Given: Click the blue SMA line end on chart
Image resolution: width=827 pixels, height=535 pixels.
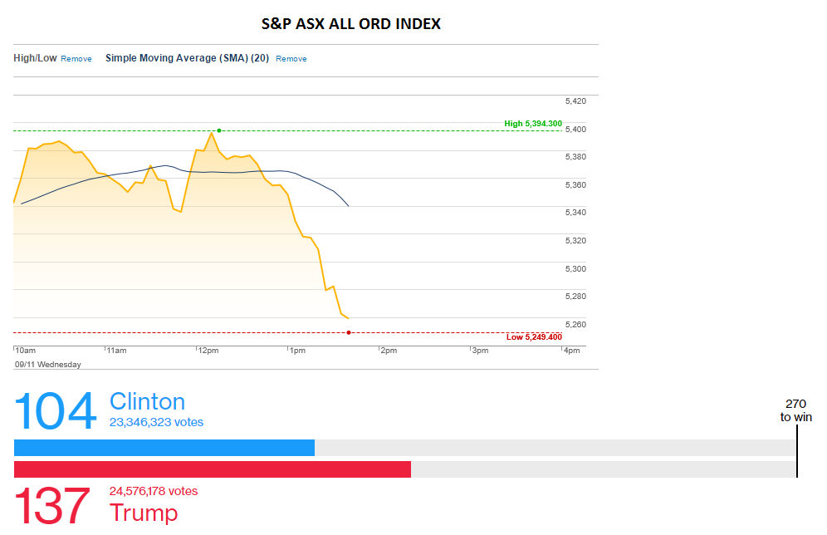Looking at the screenshot, I should pyautogui.click(x=348, y=205).
